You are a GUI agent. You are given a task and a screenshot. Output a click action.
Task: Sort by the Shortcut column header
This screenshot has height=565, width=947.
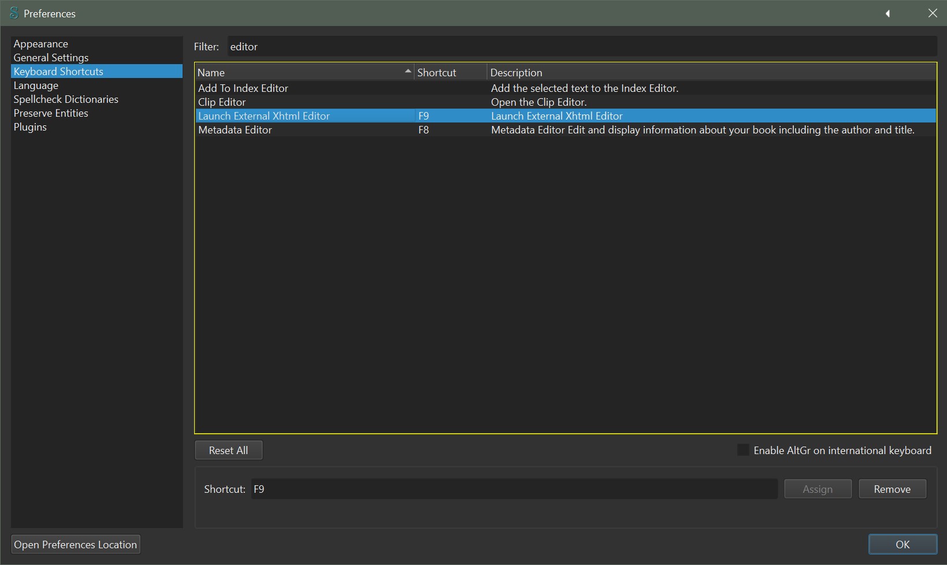click(x=450, y=72)
